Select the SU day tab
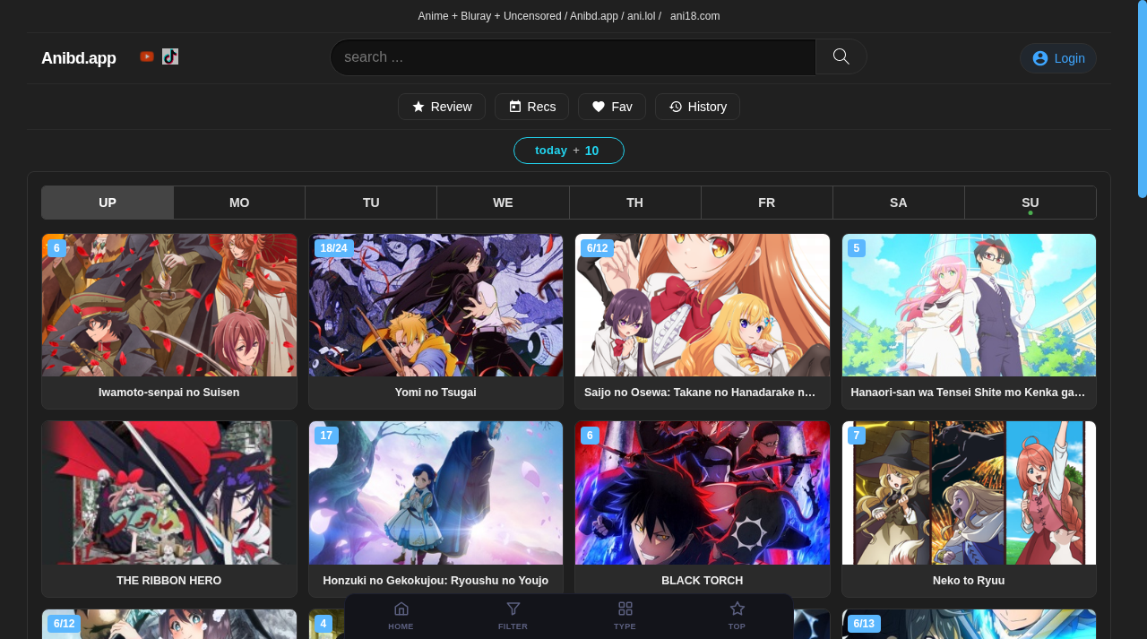This screenshot has height=639, width=1147. [x=1031, y=203]
